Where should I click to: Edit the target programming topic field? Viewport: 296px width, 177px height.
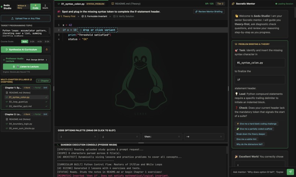coord(25,32)
